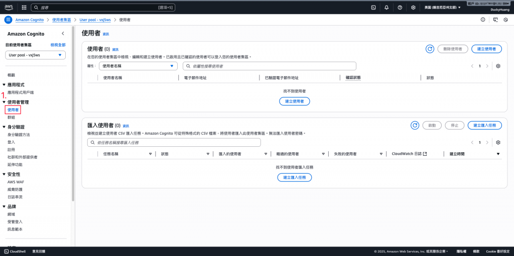Open AWS WAF in side navigation

click(16, 182)
